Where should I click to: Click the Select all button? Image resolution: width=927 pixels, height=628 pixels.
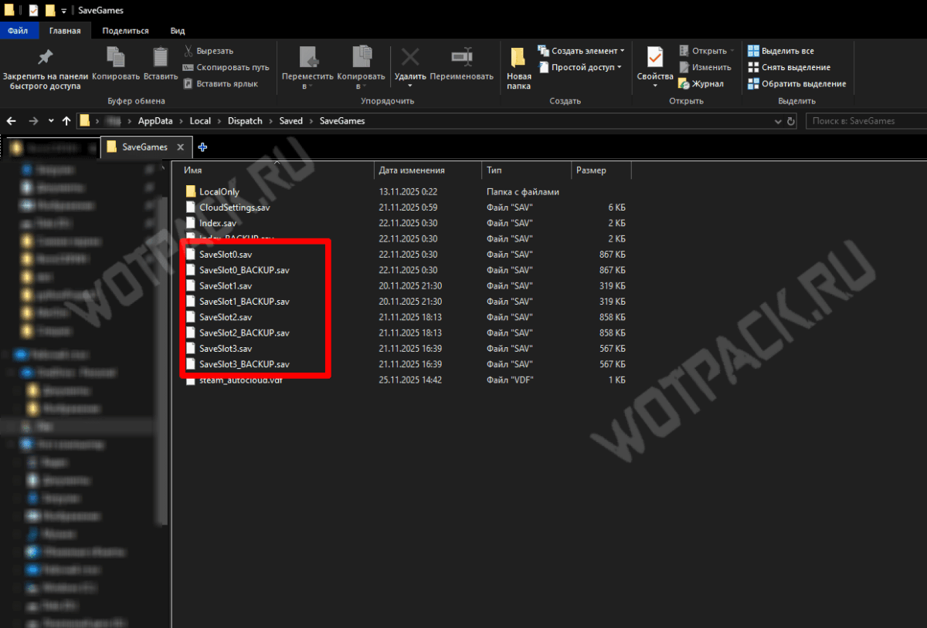coord(780,51)
